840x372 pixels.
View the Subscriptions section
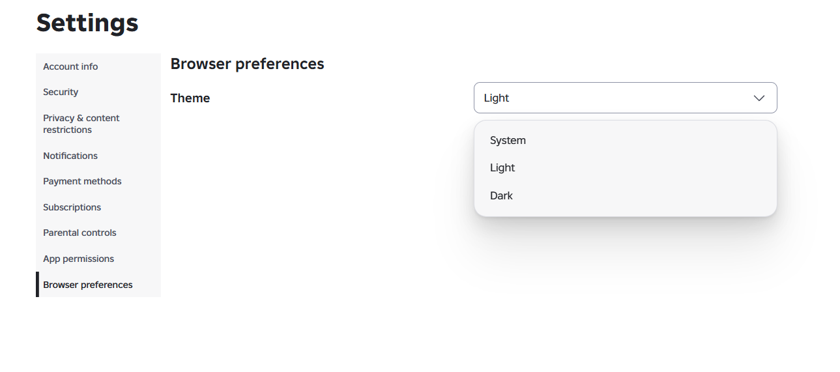(98, 207)
